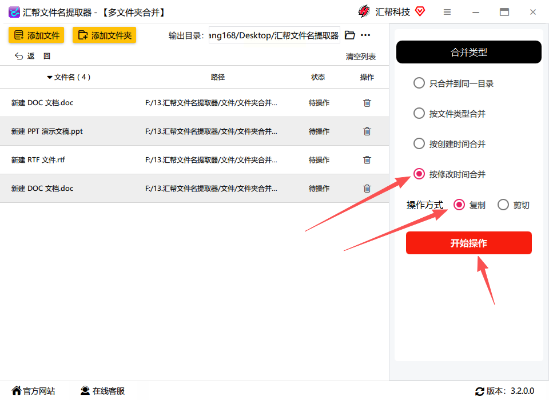
Task: Remove 新建 RTF 文件.rtf using its trash icon
Action: point(367,160)
